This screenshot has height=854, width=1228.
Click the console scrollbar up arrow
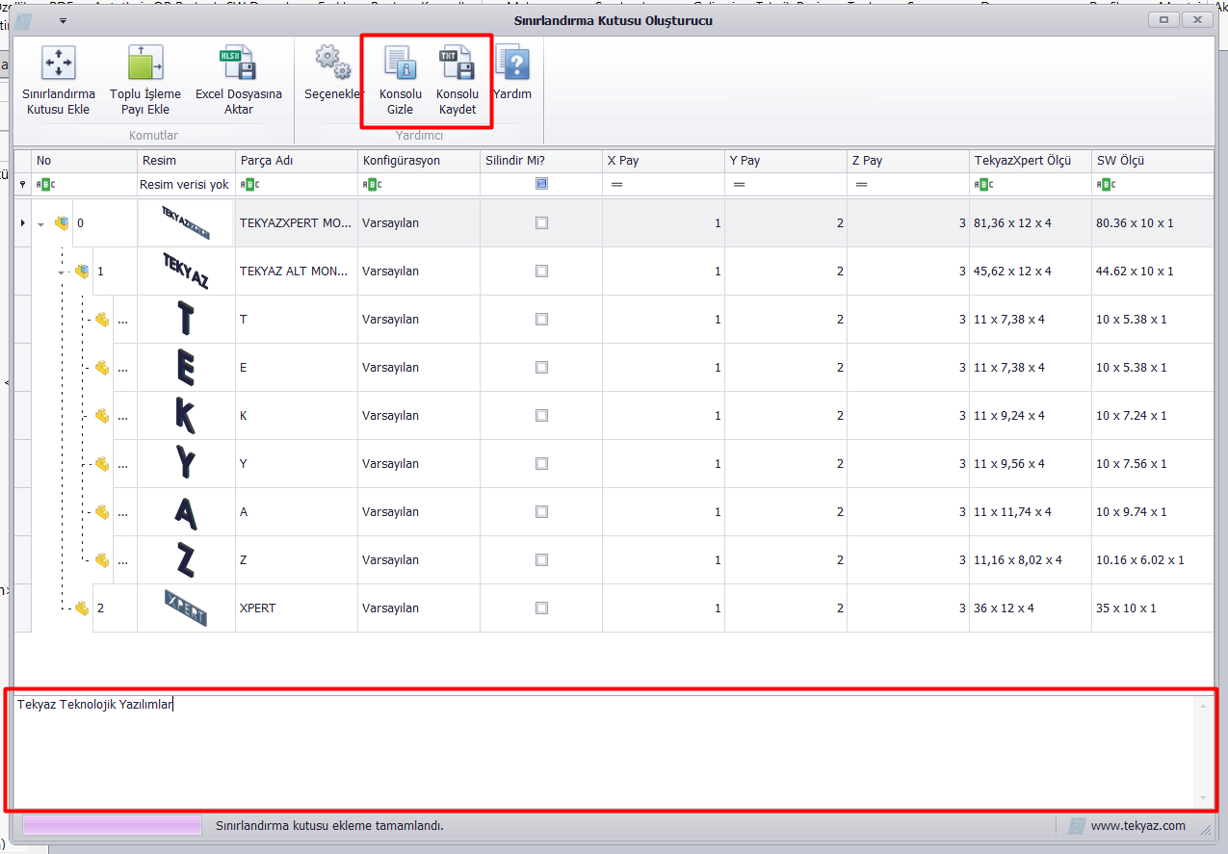(x=1202, y=707)
